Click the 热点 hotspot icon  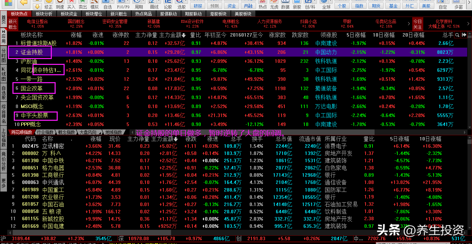(263, 4)
